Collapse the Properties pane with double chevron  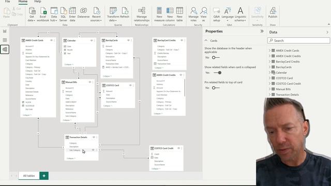tap(262, 31)
